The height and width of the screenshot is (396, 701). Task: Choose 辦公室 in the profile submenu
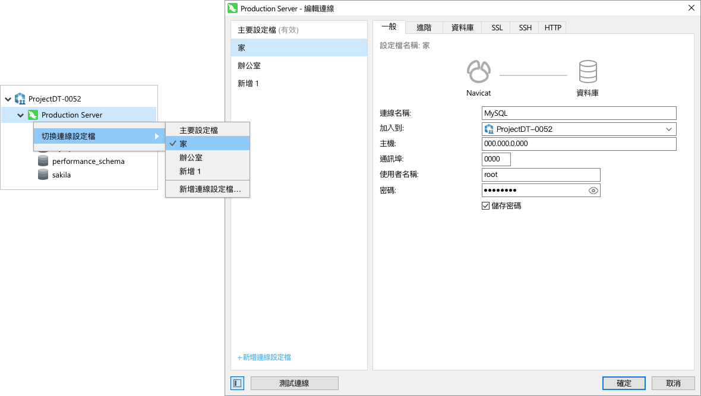207,157
